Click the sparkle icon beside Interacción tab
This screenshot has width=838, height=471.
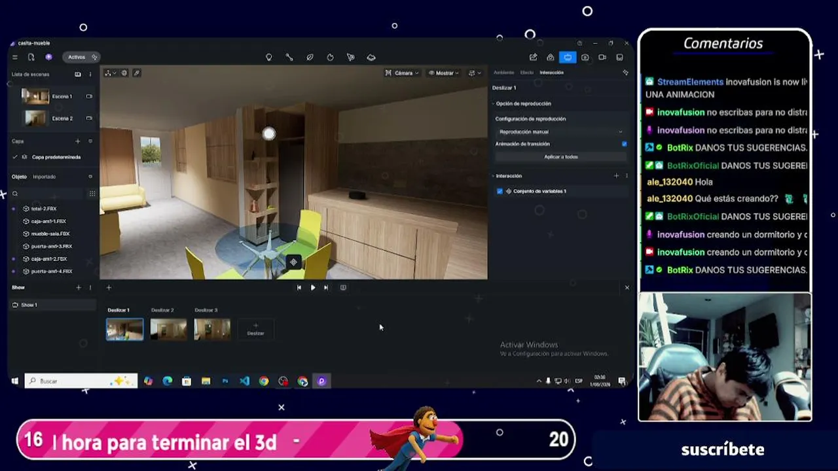[x=625, y=73]
